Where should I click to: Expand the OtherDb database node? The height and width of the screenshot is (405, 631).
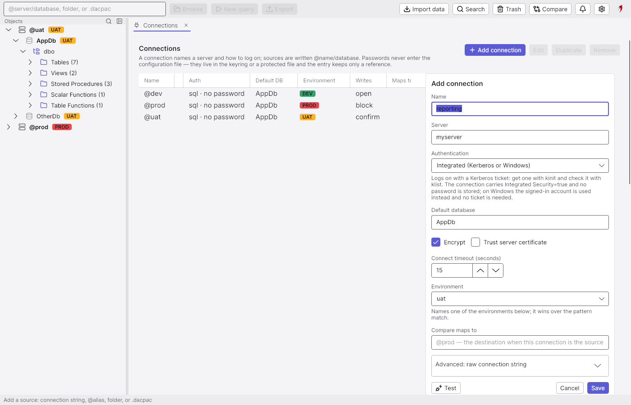click(16, 116)
